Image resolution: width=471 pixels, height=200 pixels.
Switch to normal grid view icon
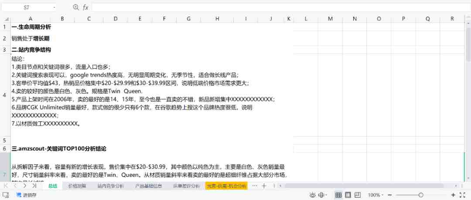[338, 195]
